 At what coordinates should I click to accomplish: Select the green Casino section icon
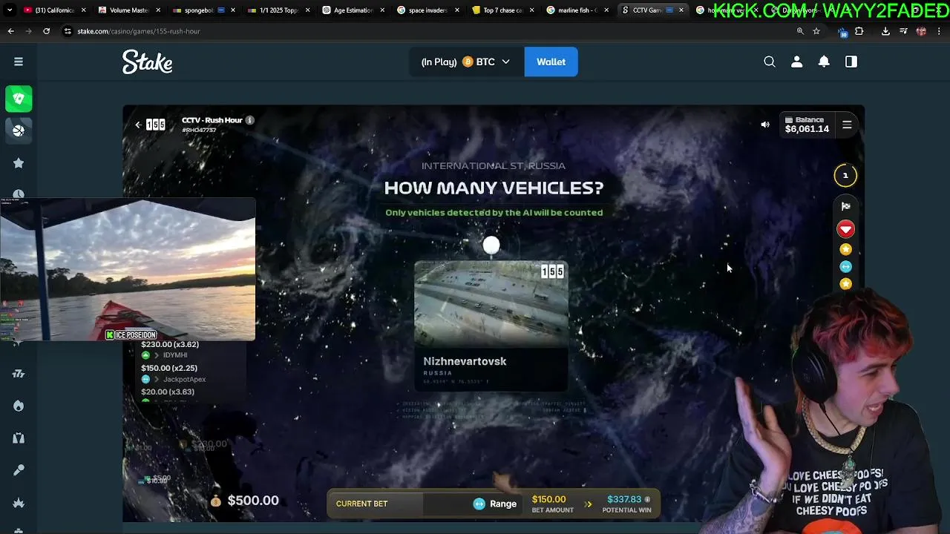click(19, 98)
